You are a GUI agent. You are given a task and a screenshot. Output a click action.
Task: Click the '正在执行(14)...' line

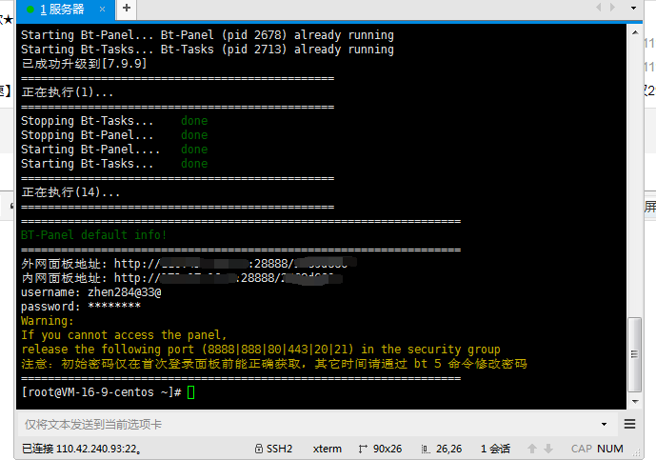tap(70, 192)
